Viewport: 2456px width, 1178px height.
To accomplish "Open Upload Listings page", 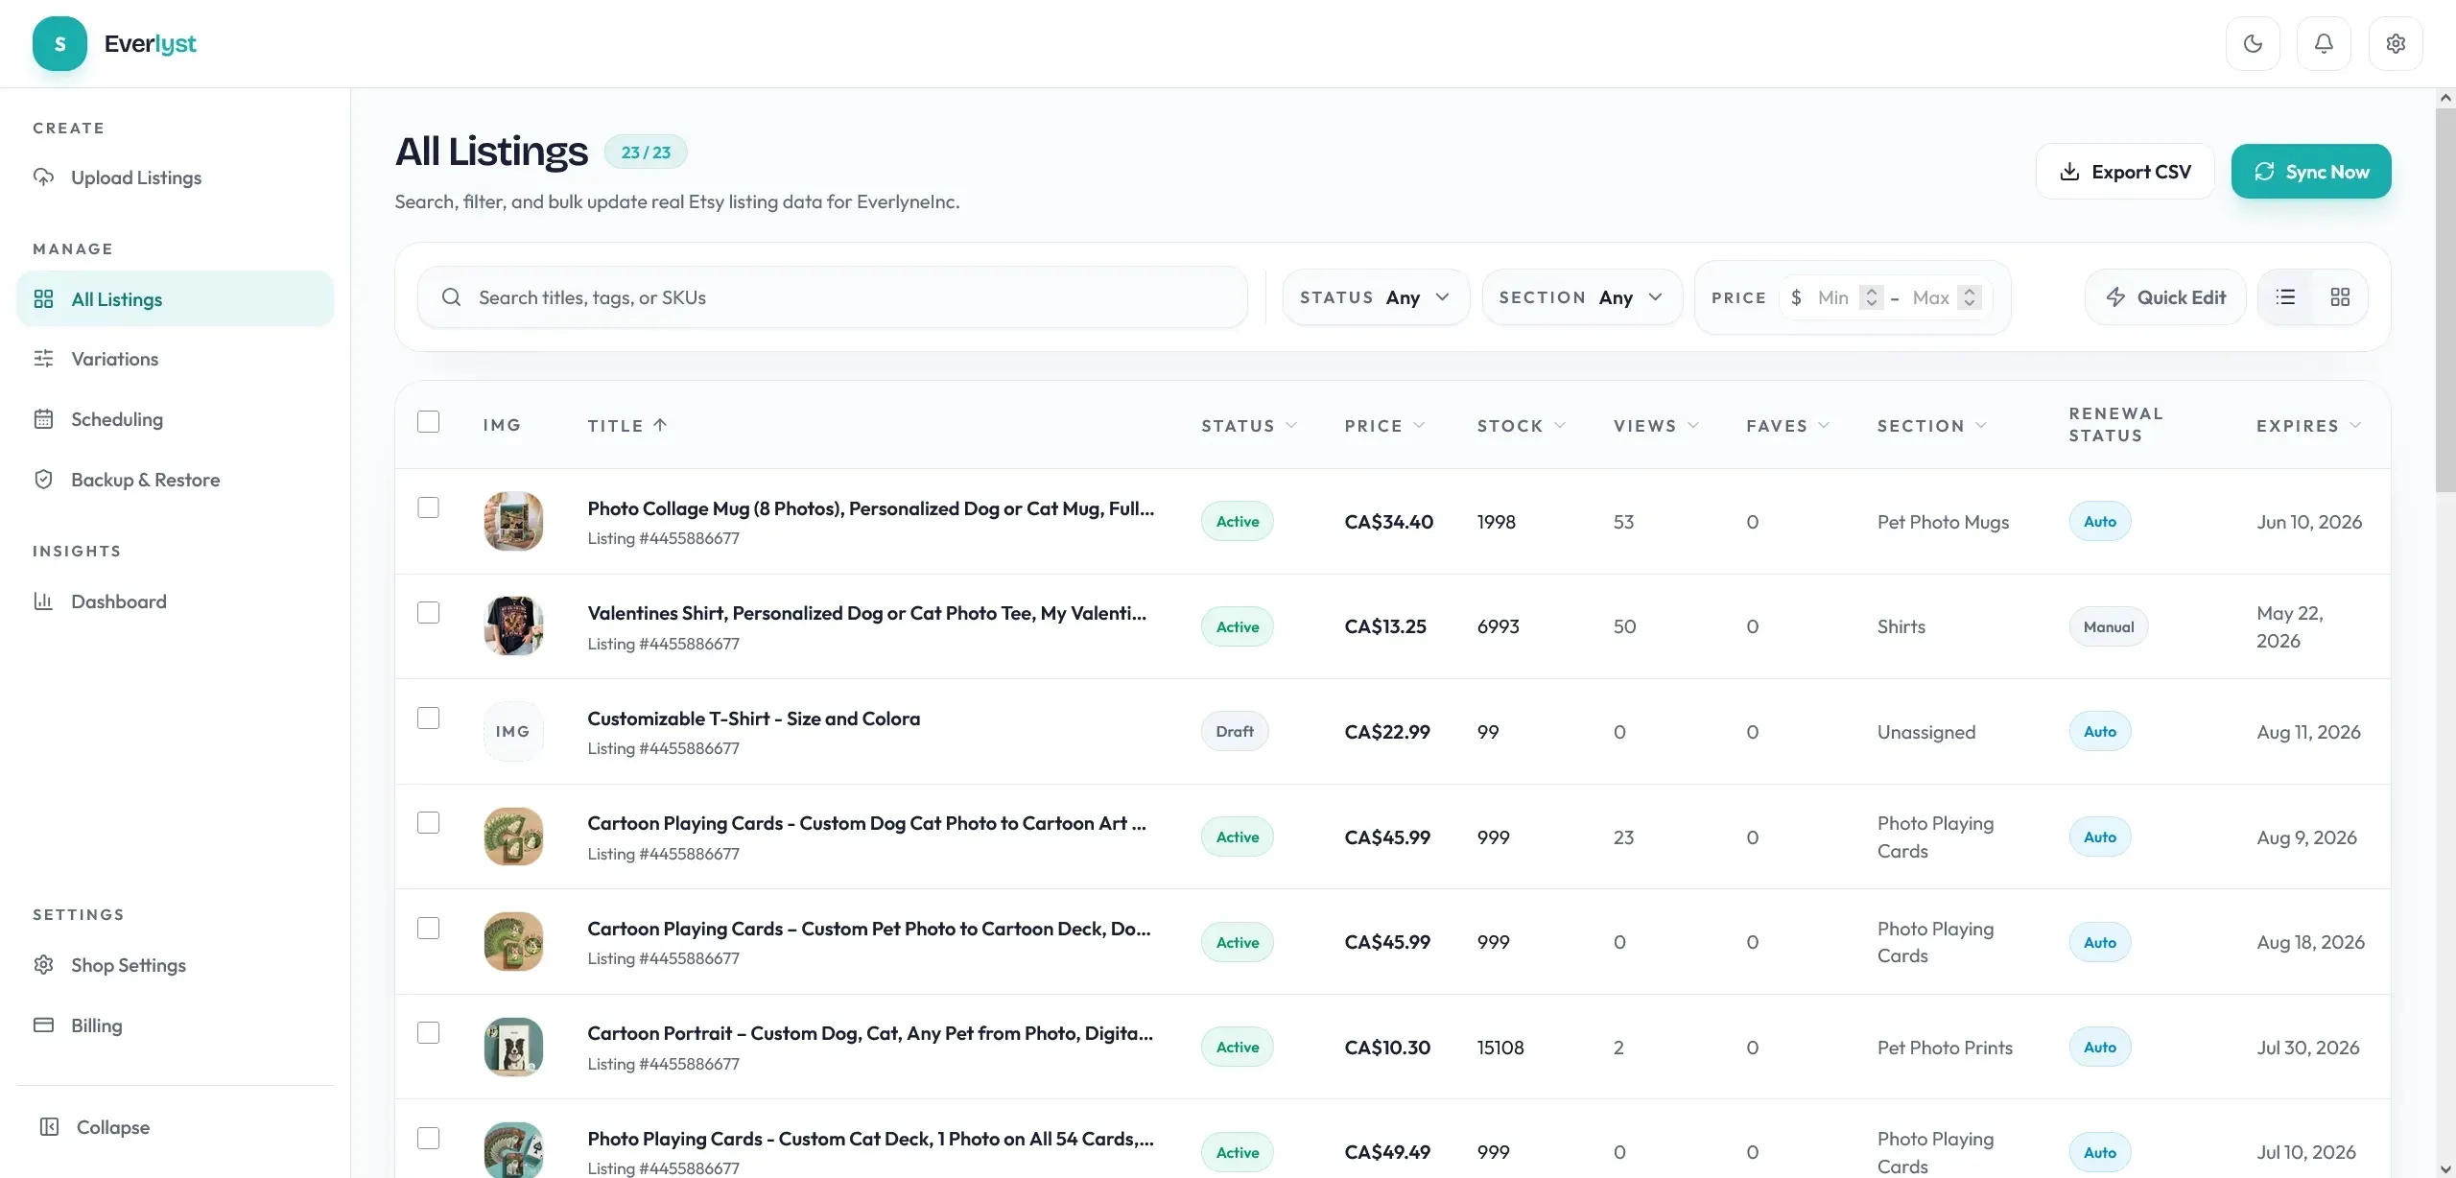I will click(x=175, y=177).
